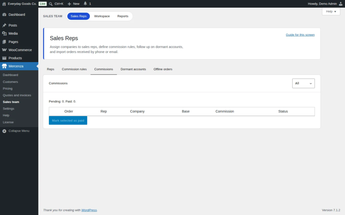345x215 pixels.
Task: Open Mercenza submenu Dashboard
Action: 10,75
